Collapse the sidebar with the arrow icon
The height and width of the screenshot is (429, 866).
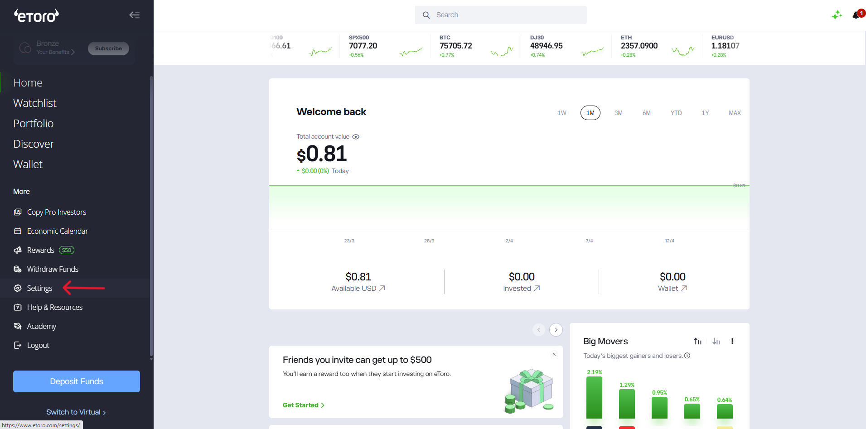[x=134, y=15]
